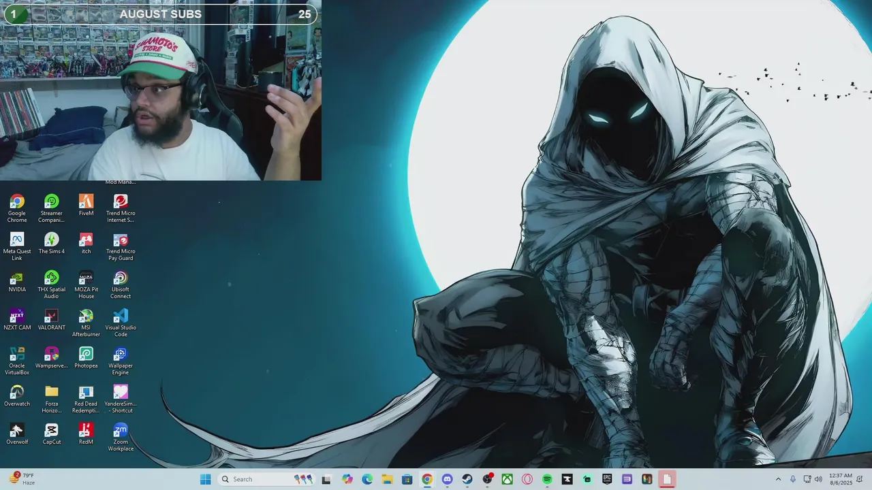Launch Streamer Companion from the desktop
Screen dimensions: 872x490
pyautogui.click(x=52, y=208)
